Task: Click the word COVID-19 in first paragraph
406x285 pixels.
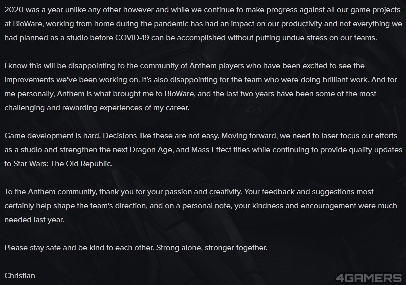Action: [132, 38]
